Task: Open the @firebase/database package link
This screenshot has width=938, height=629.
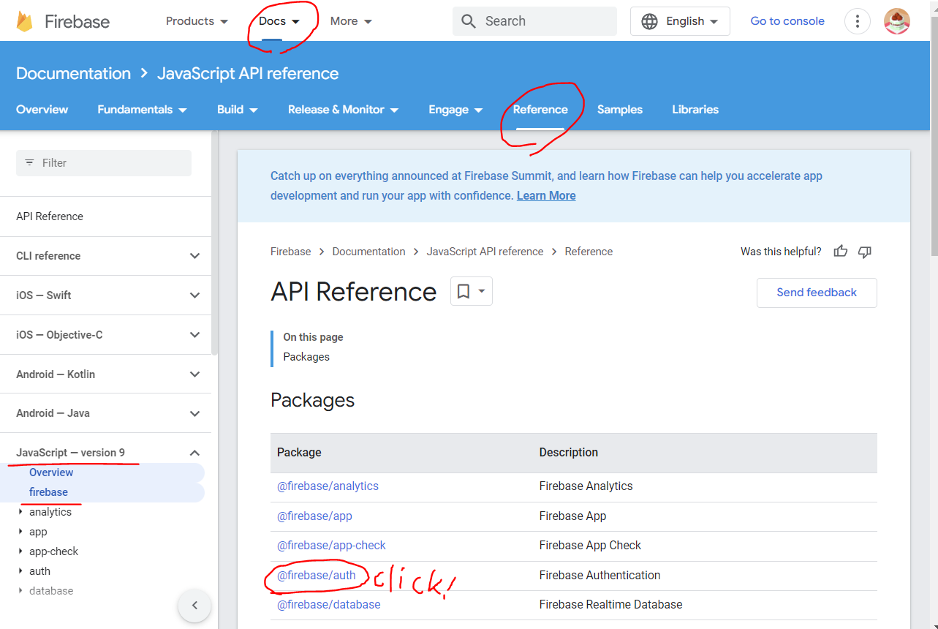Action: (329, 605)
